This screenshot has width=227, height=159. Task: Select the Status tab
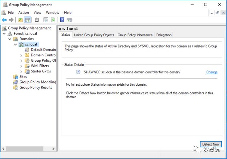tap(66, 35)
